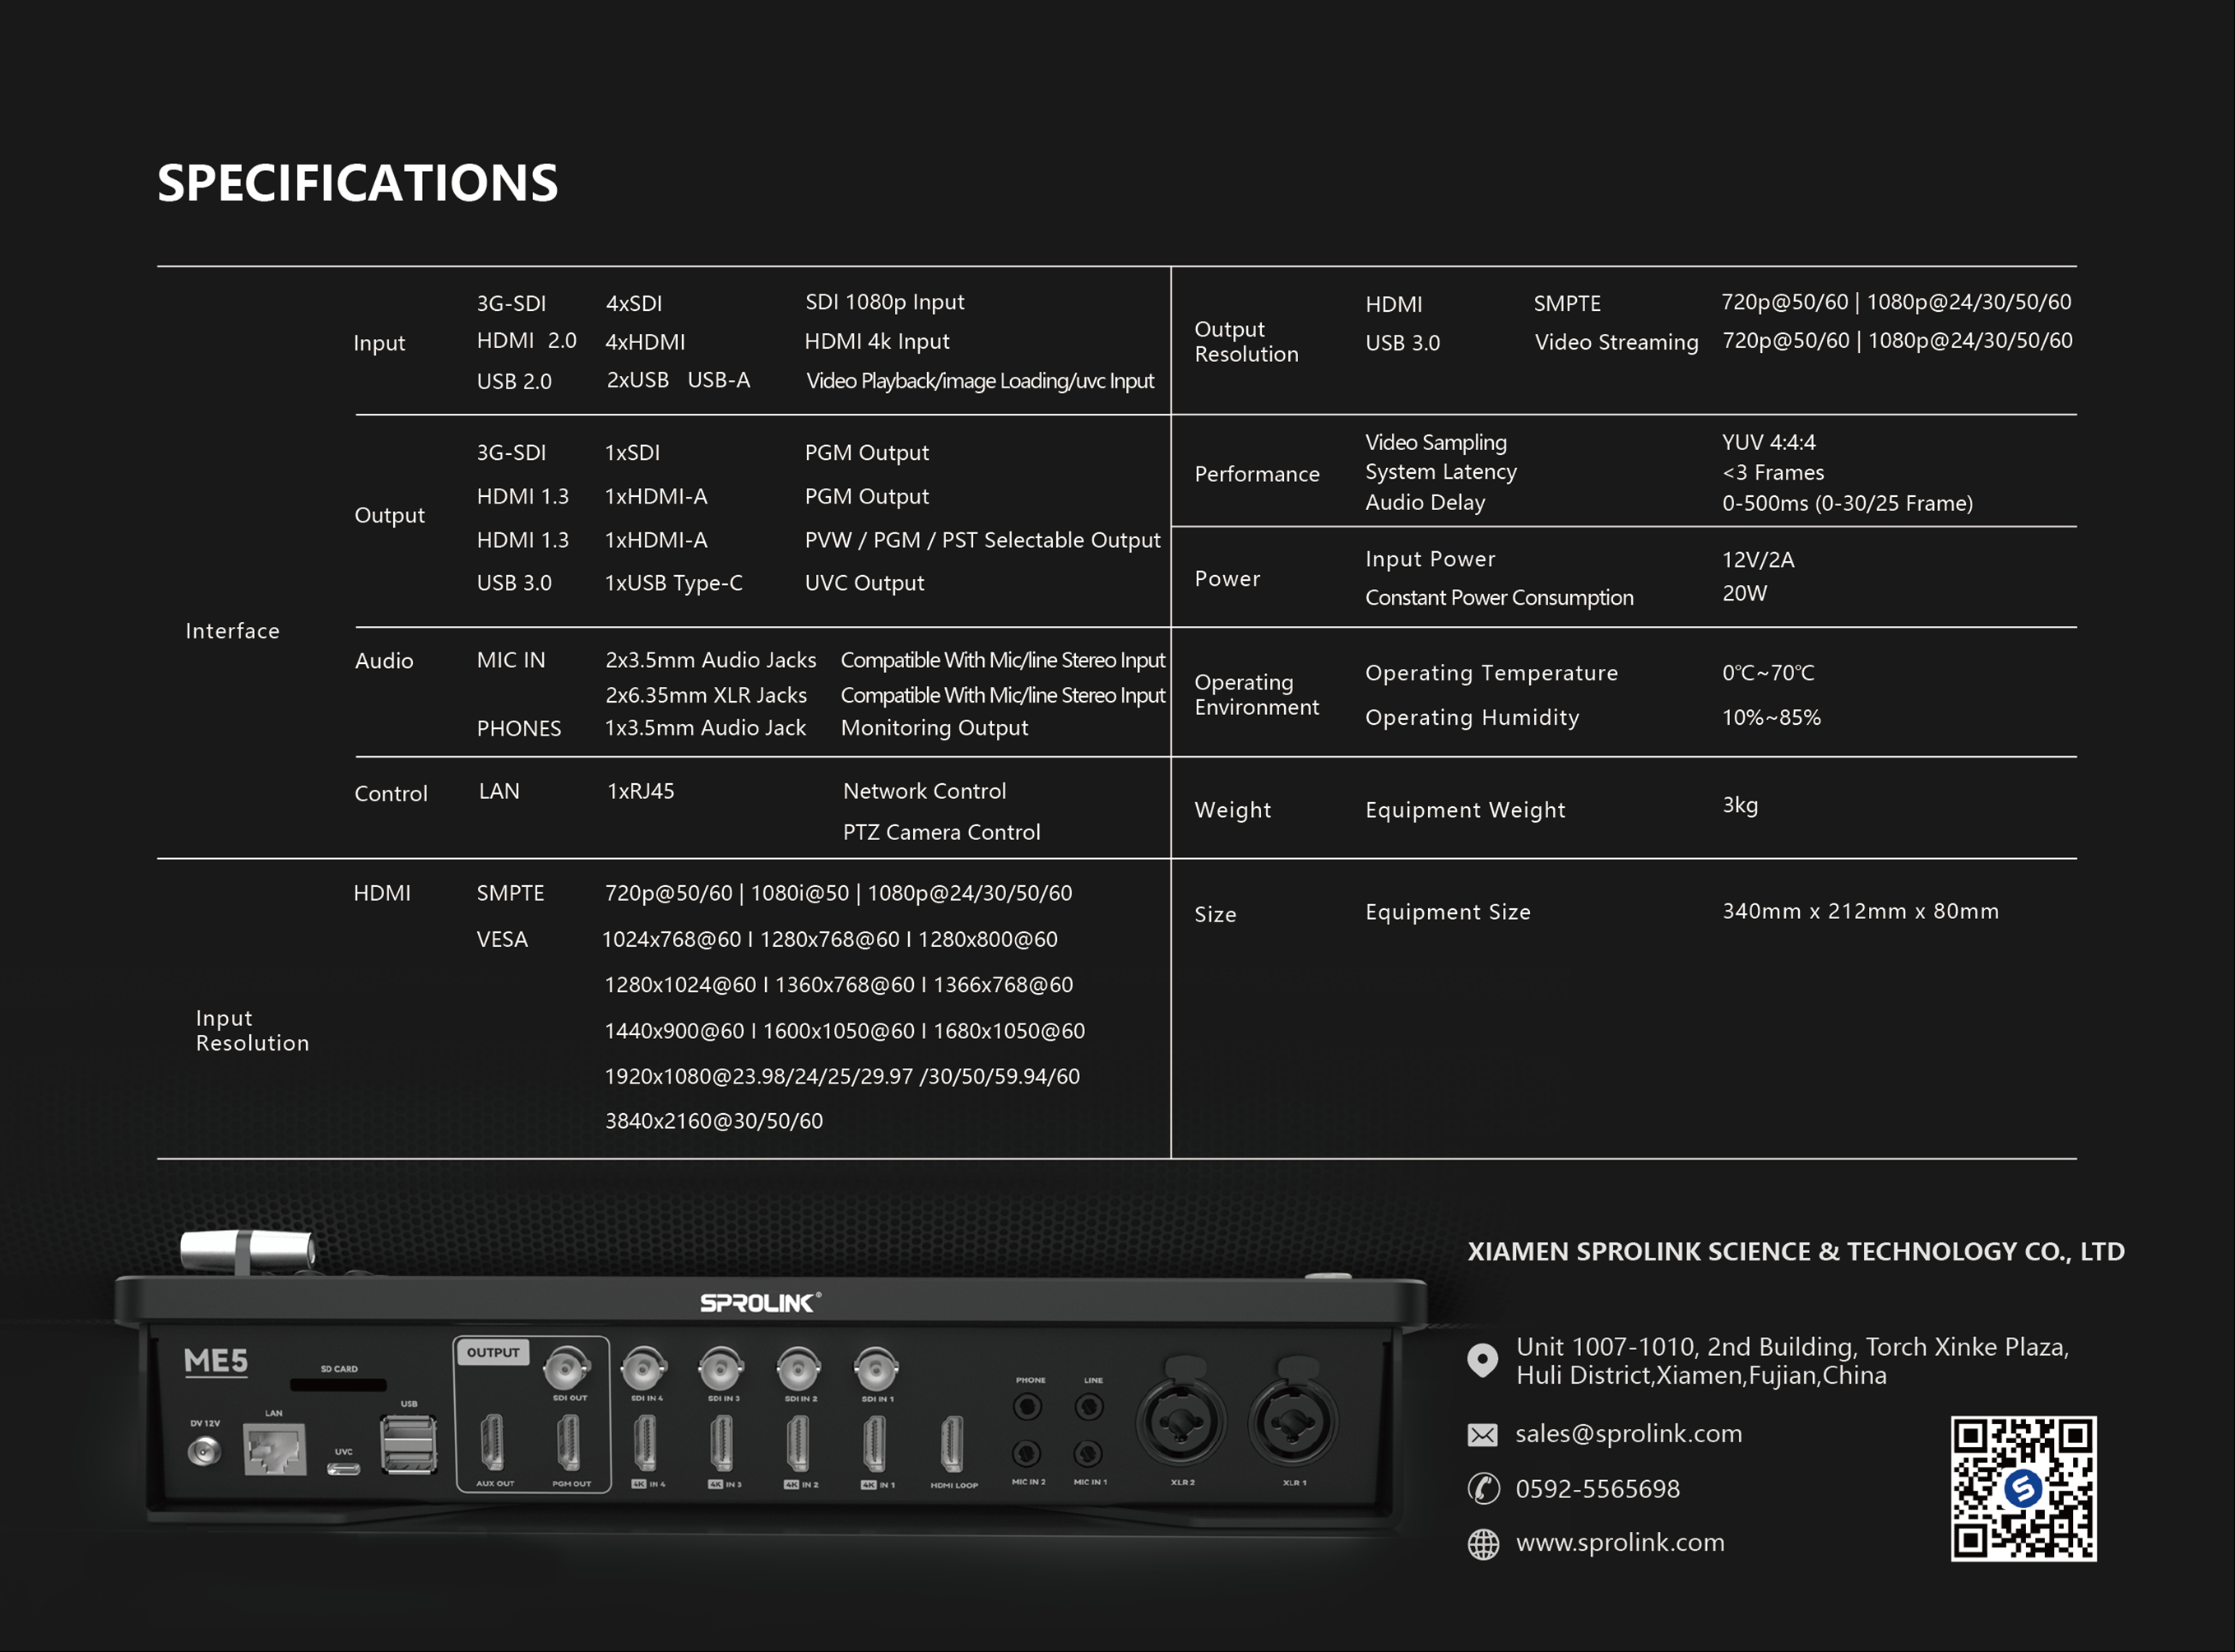Click the DV 12V power jack
Viewport: 2235px width, 1652px height.
point(205,1451)
